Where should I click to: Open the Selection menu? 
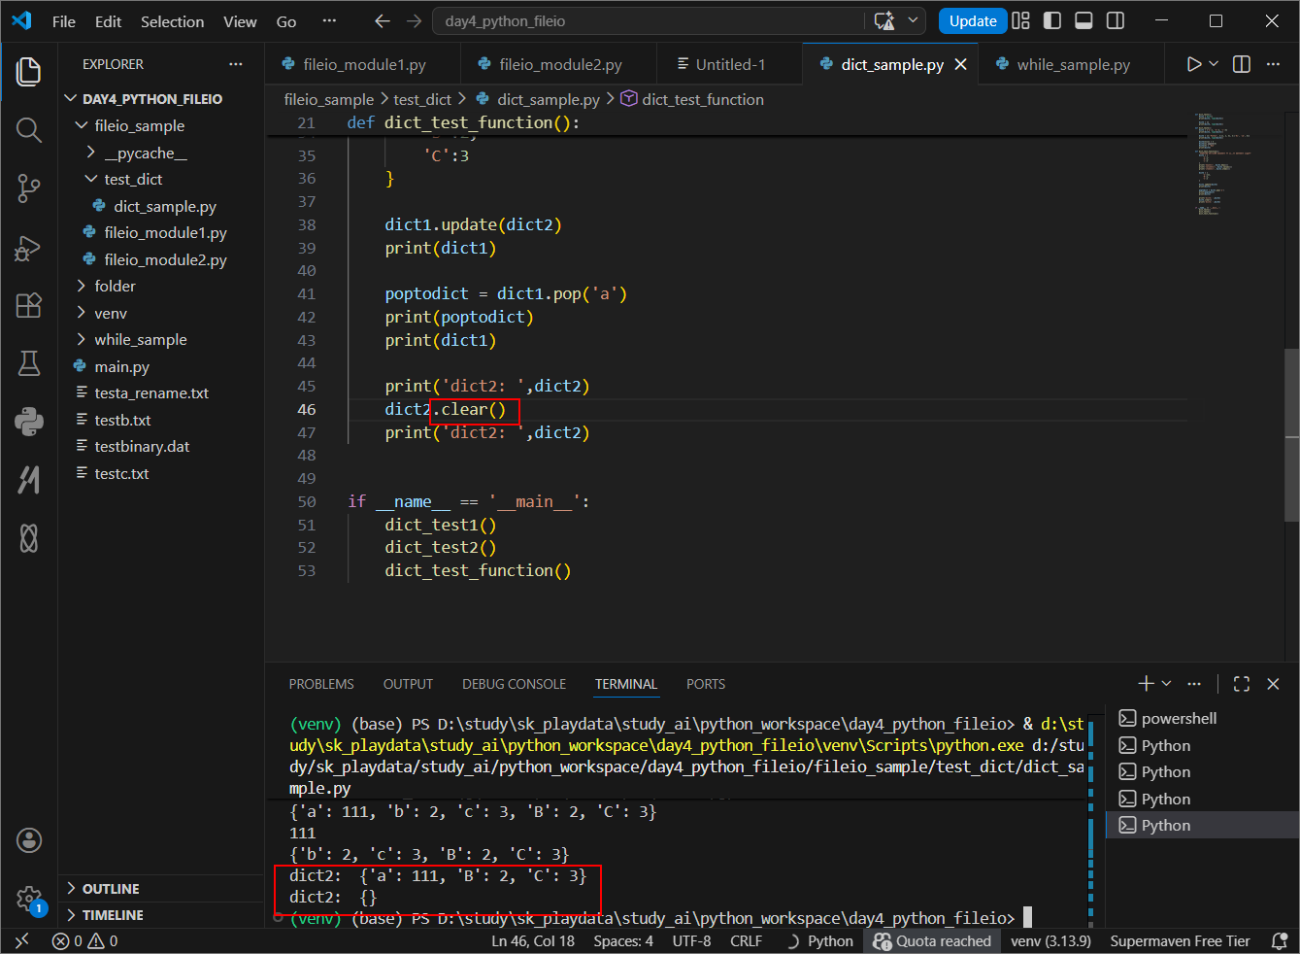point(173,21)
